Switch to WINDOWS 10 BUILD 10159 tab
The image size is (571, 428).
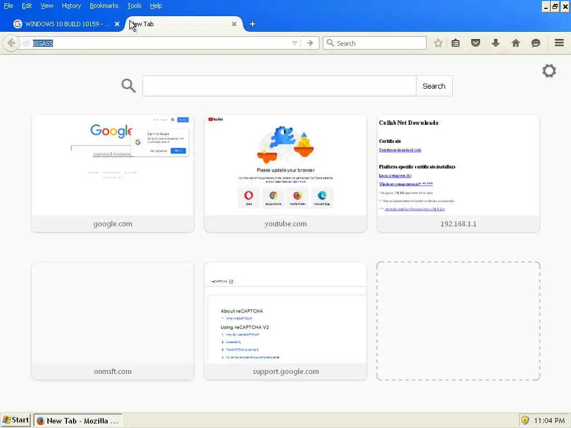coord(67,24)
